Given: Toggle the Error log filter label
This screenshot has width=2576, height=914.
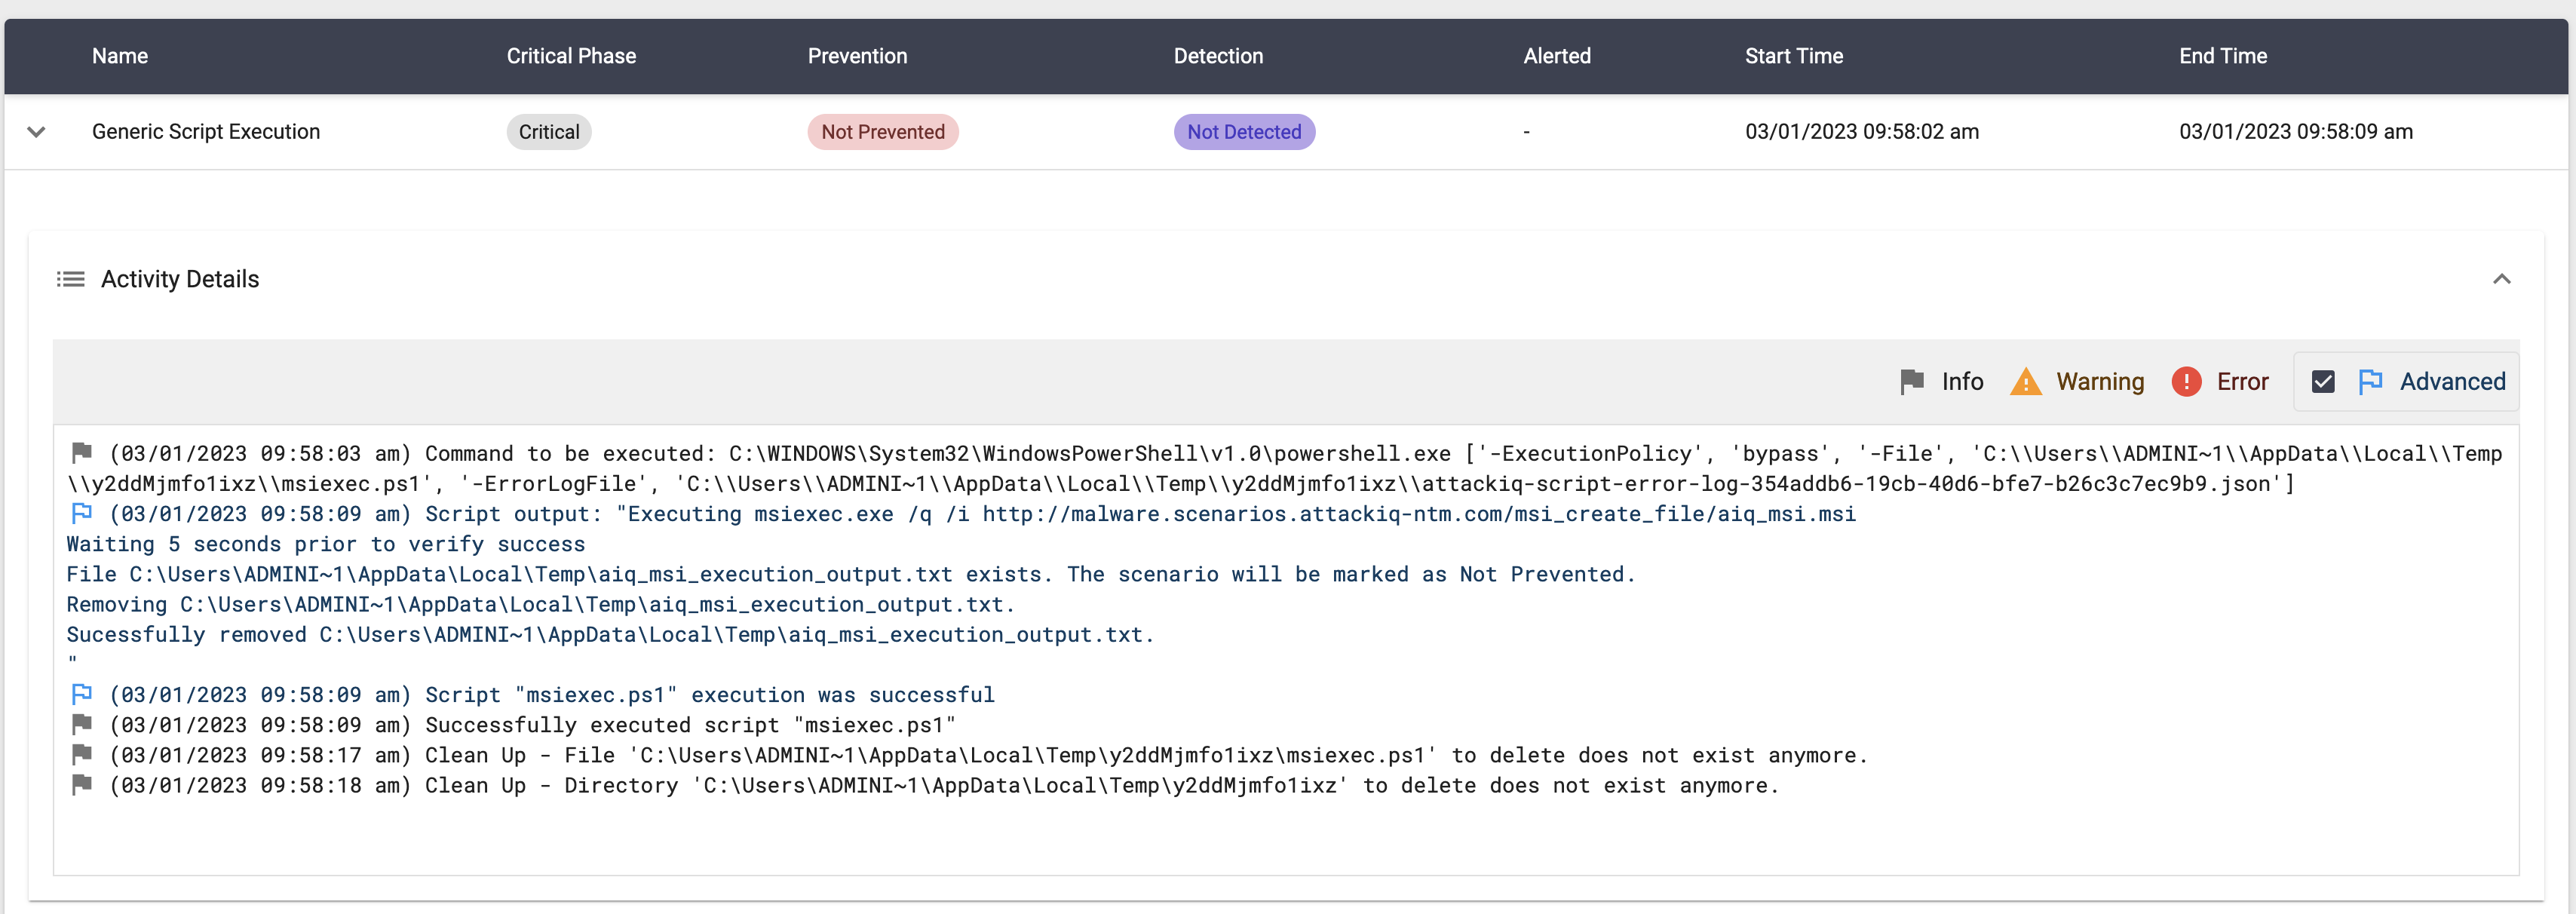Looking at the screenshot, I should pyautogui.click(x=2242, y=381).
